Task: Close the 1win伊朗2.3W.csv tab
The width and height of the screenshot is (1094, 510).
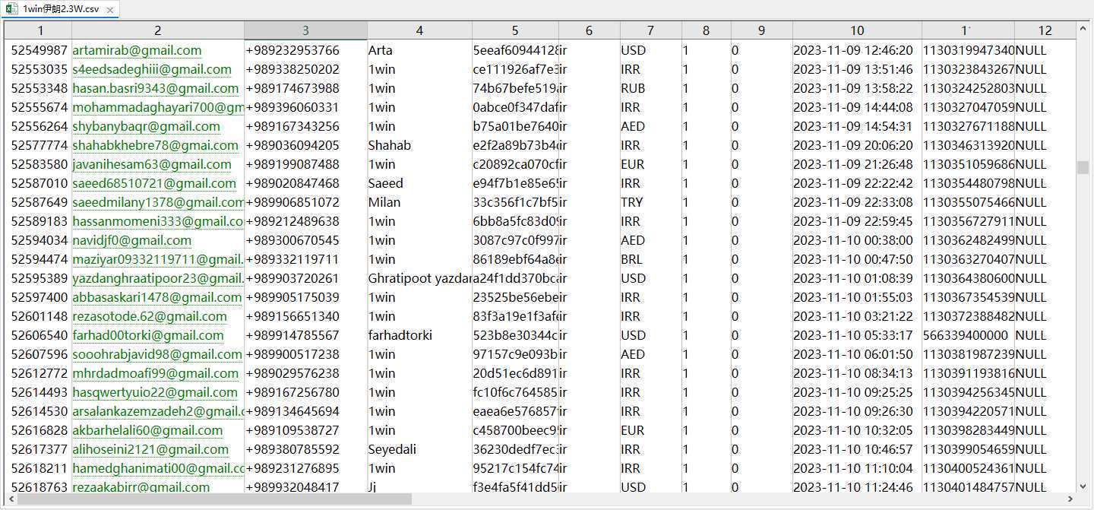Action: point(110,10)
